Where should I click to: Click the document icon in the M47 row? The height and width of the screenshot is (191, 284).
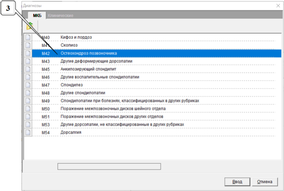(x=28, y=85)
